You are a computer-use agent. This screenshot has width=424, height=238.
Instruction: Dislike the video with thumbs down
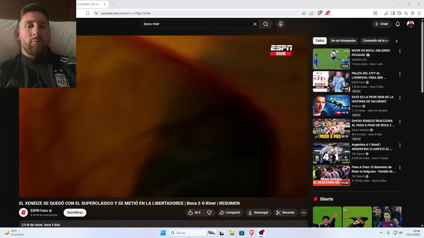click(x=209, y=213)
